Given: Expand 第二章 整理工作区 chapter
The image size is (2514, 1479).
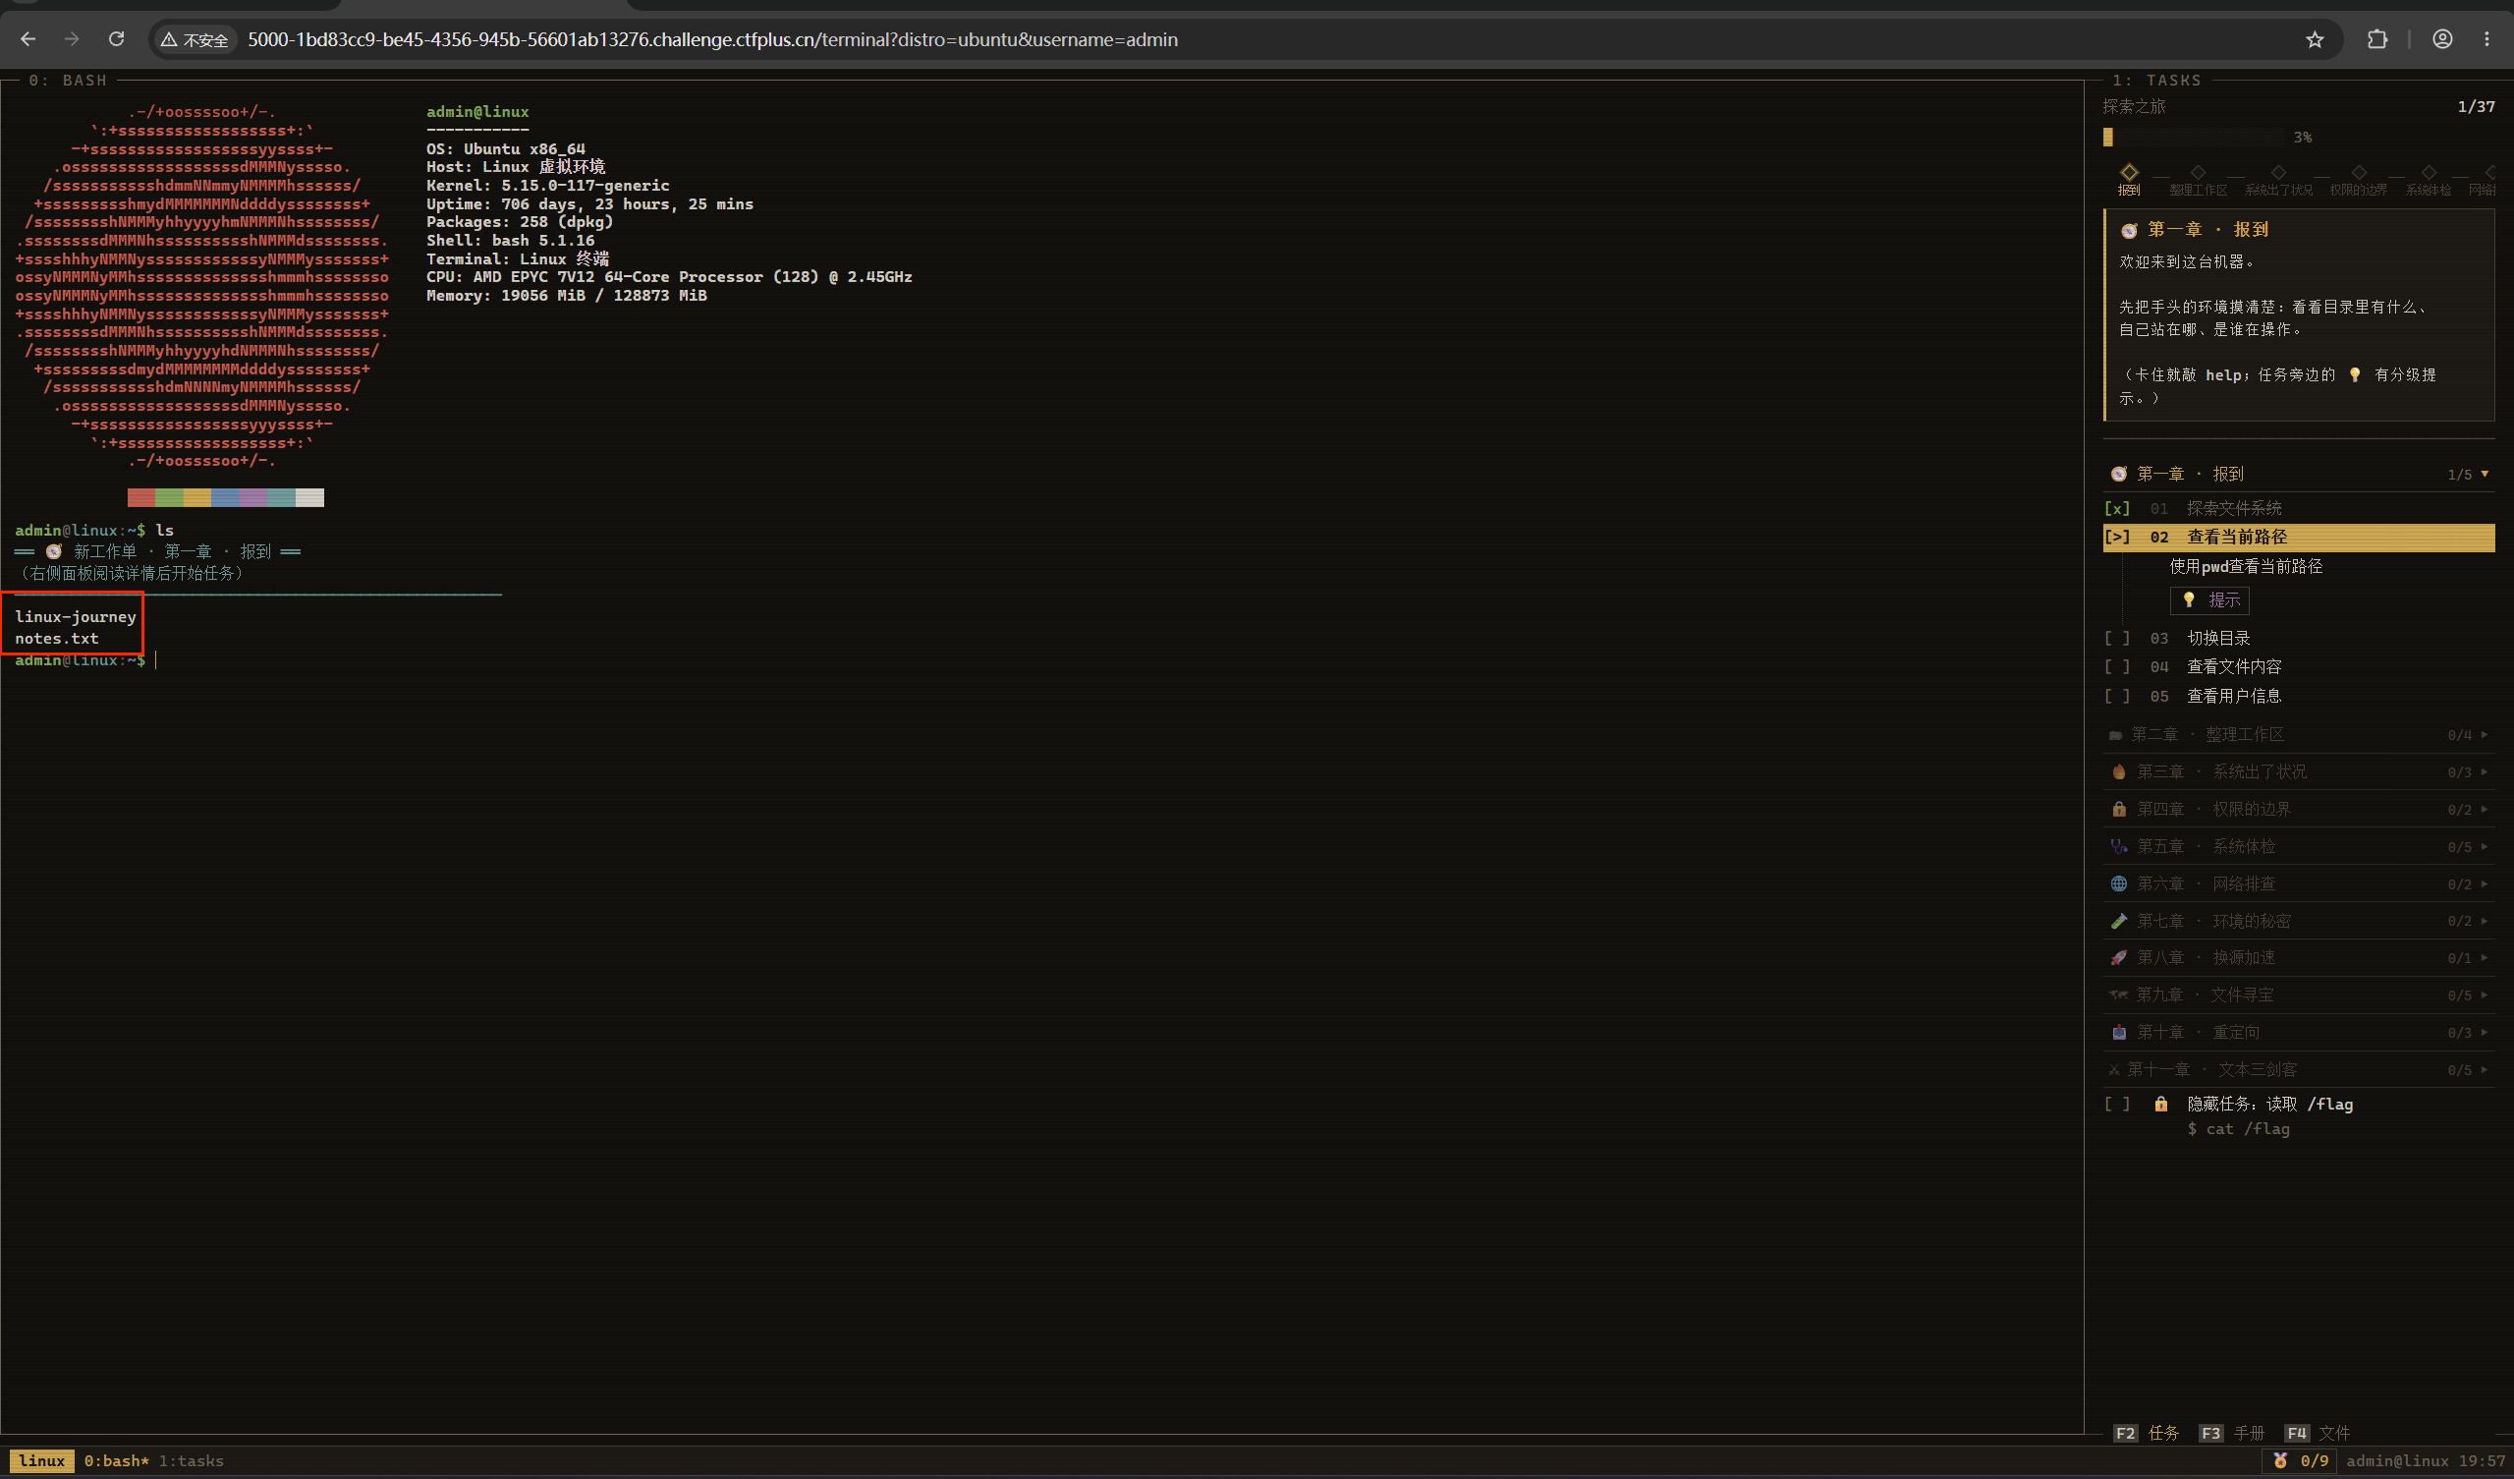Looking at the screenshot, I should click(x=2299, y=734).
